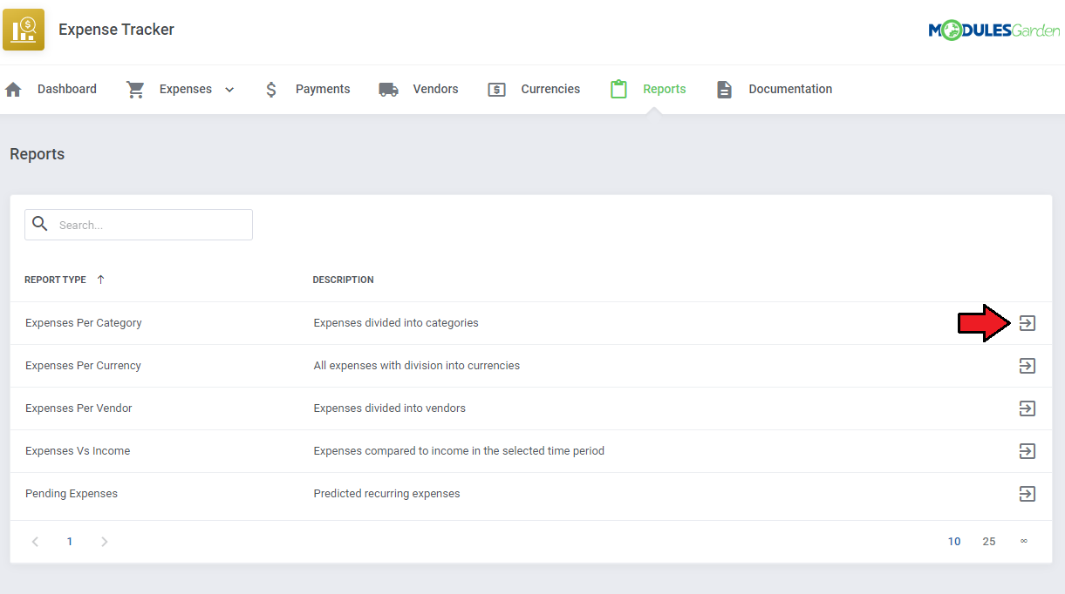Click the Expense Tracker title text

coord(116,30)
